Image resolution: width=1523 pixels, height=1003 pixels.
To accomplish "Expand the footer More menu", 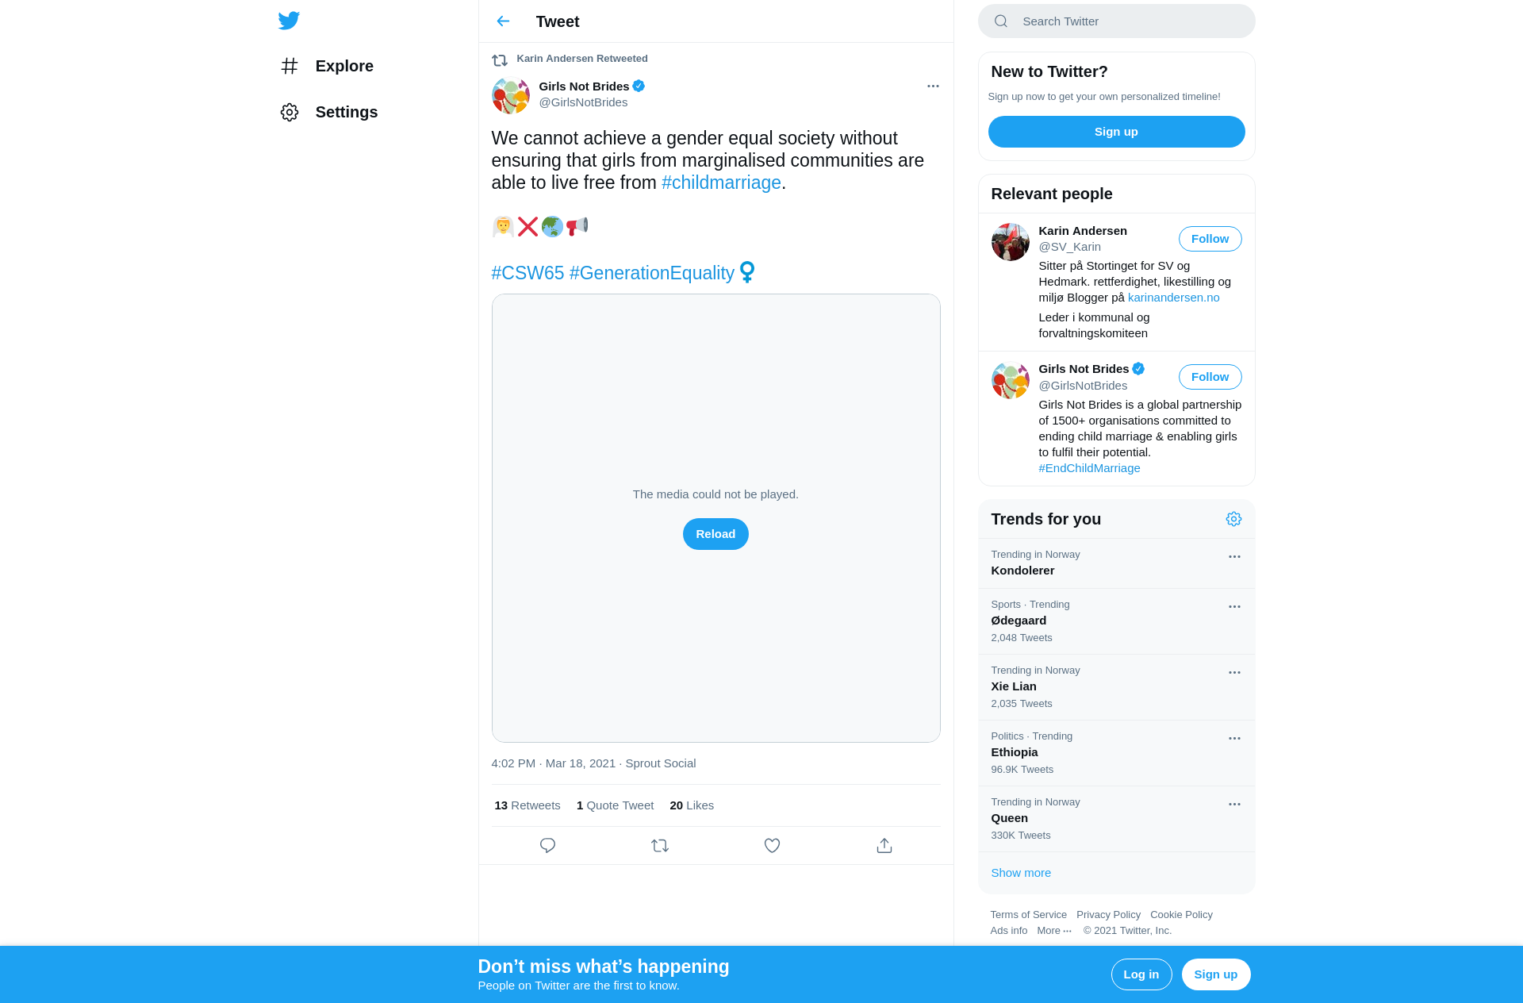I will click(1054, 931).
